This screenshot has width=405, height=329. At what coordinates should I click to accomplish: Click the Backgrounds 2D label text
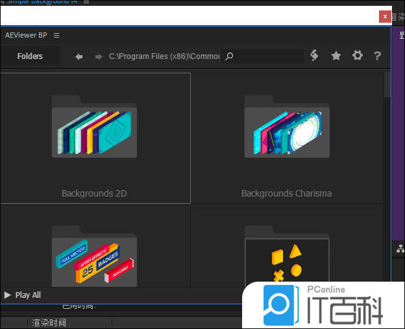coord(94,193)
